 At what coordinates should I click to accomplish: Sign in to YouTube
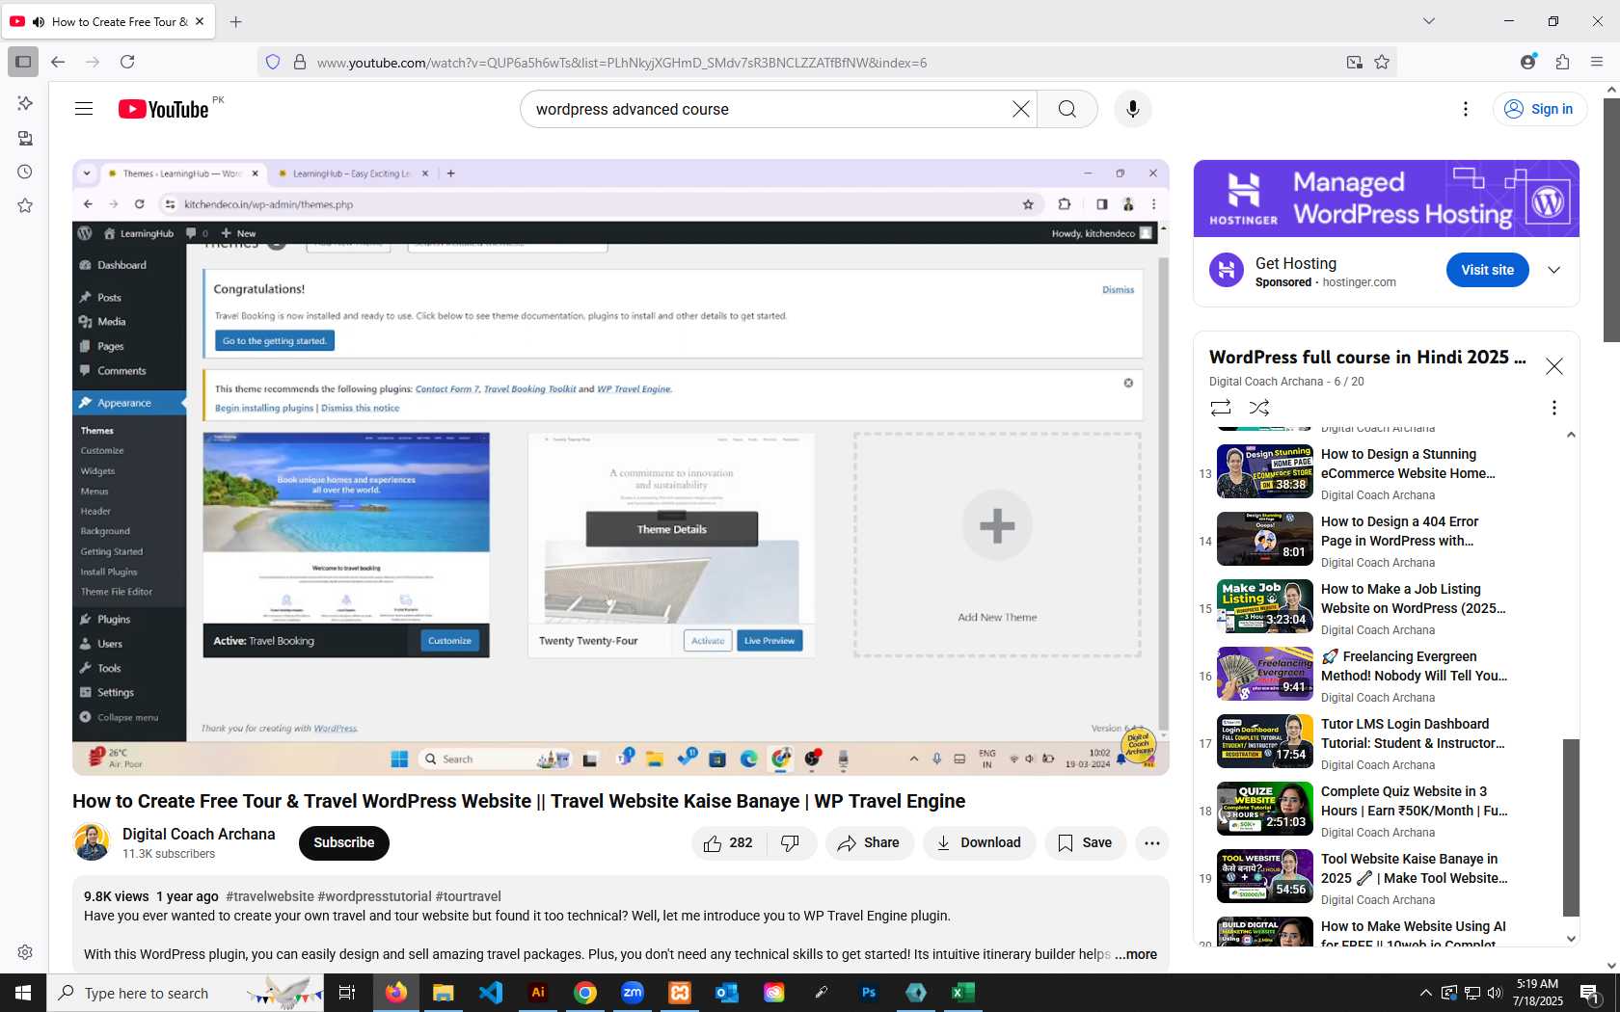pos(1539,109)
